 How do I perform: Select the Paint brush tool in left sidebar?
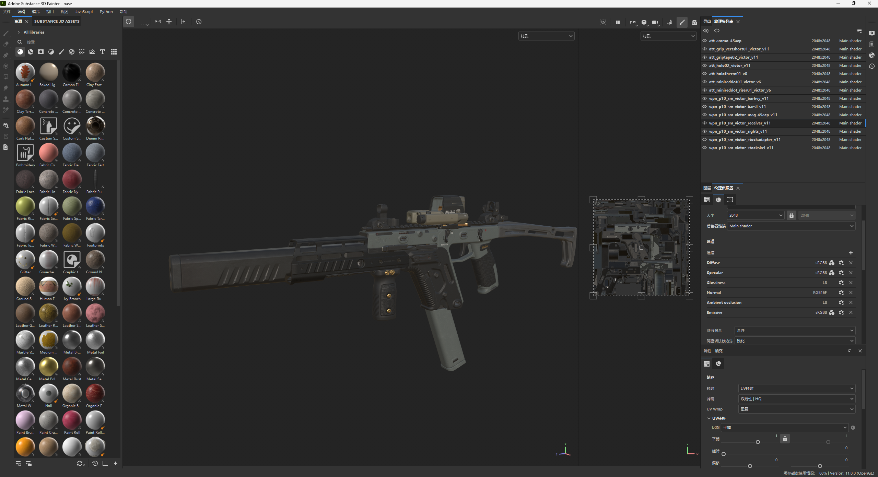coord(6,33)
